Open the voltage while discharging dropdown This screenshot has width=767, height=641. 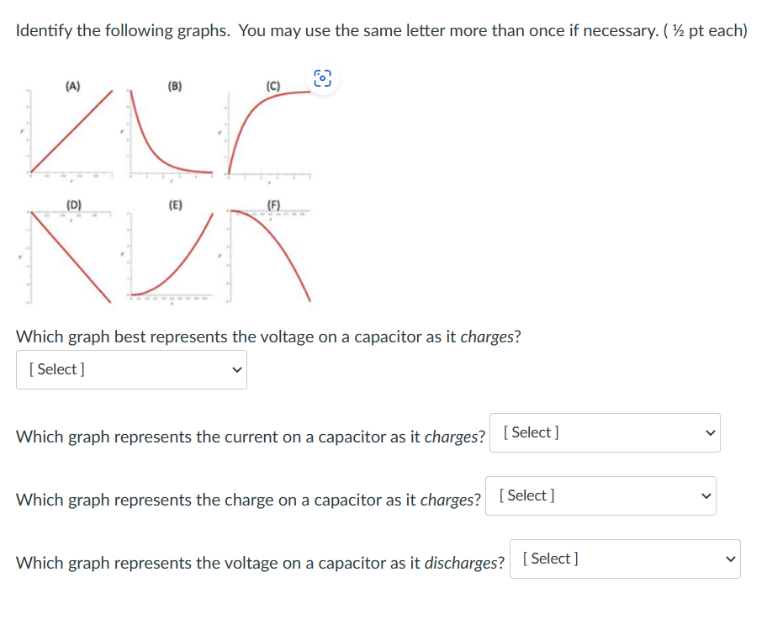(x=625, y=559)
